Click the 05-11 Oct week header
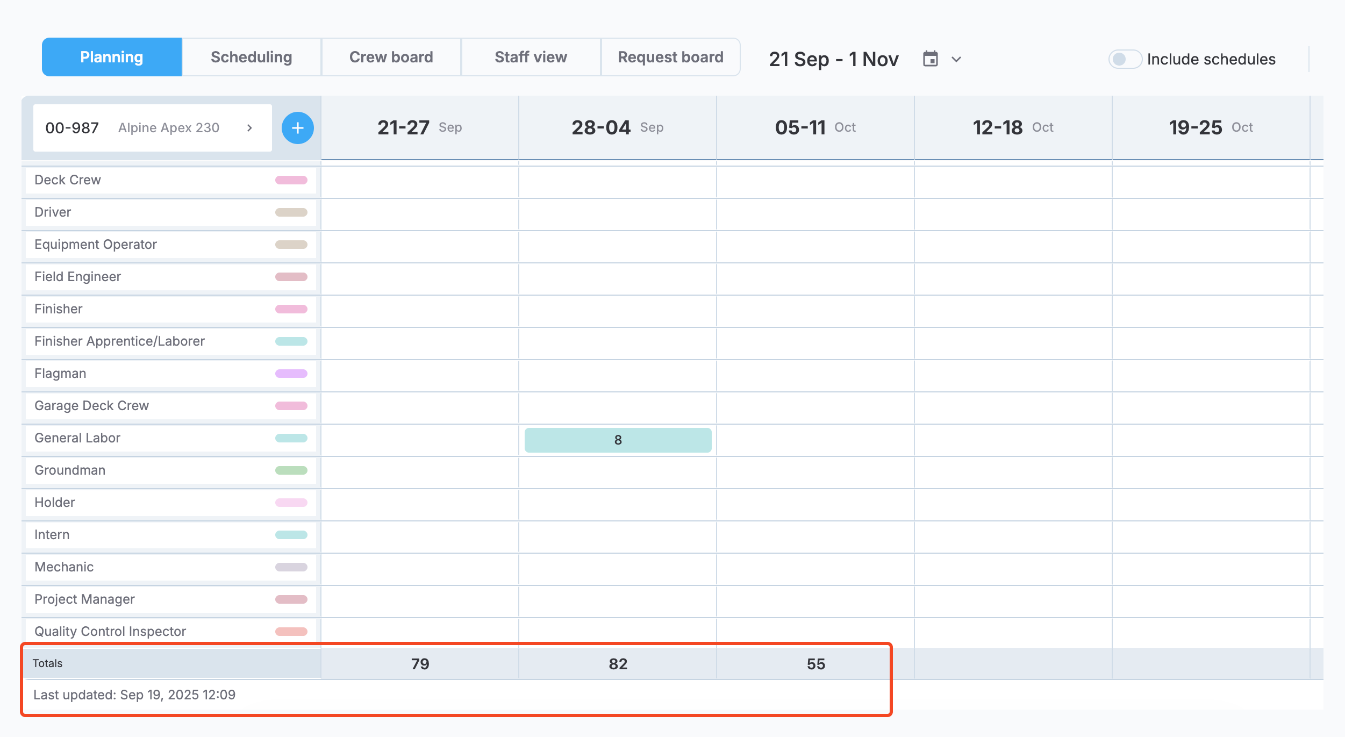The image size is (1345, 737). pyautogui.click(x=815, y=128)
